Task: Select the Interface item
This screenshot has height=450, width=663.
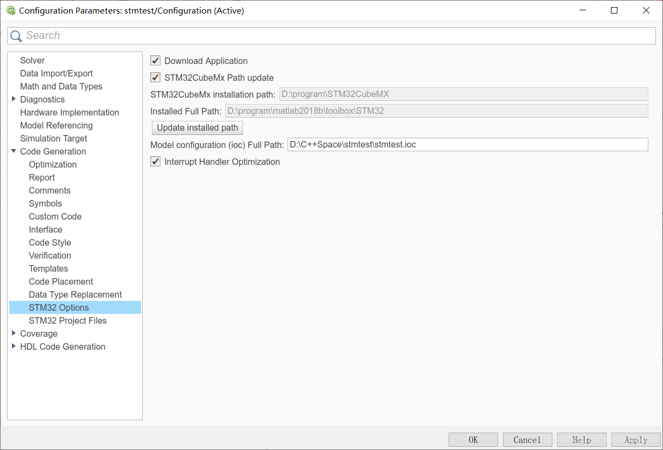Action: point(46,229)
